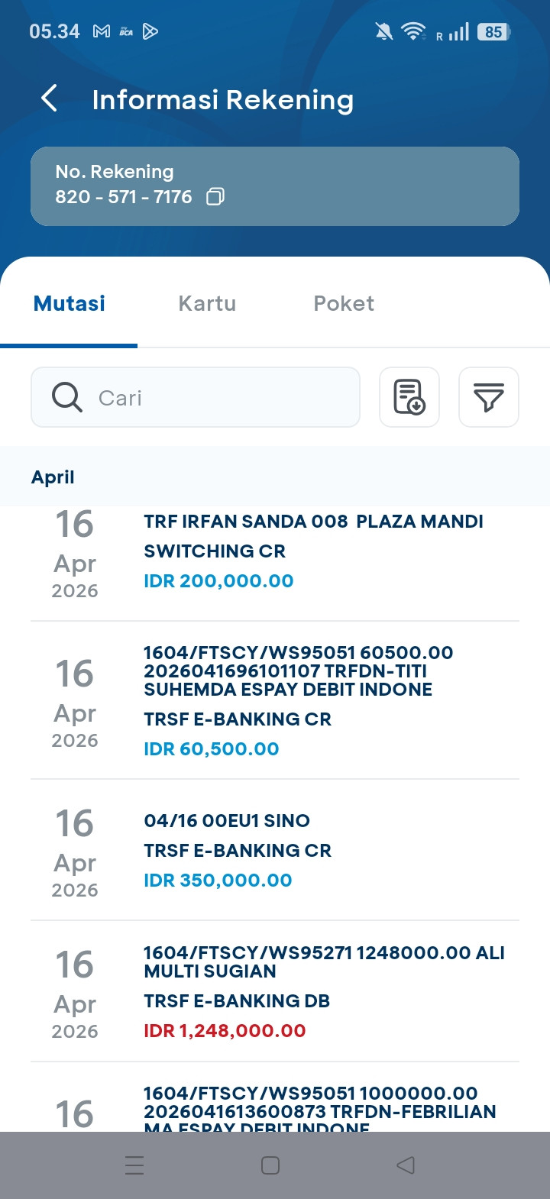Tap the April month header
The width and height of the screenshot is (550, 1199).
click(x=53, y=477)
